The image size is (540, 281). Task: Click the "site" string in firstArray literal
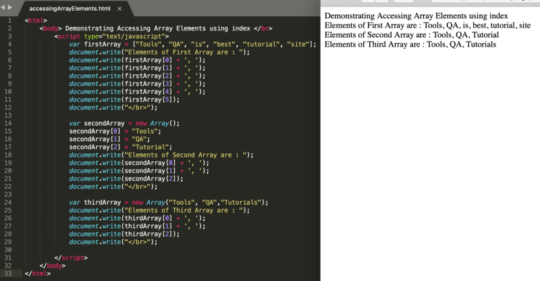point(298,44)
